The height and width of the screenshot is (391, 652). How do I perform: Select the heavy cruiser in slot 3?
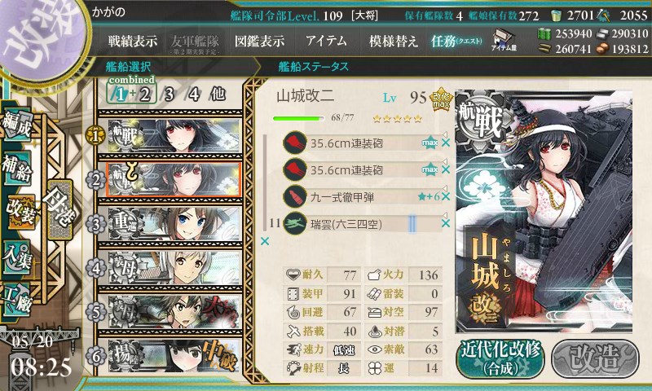(174, 224)
